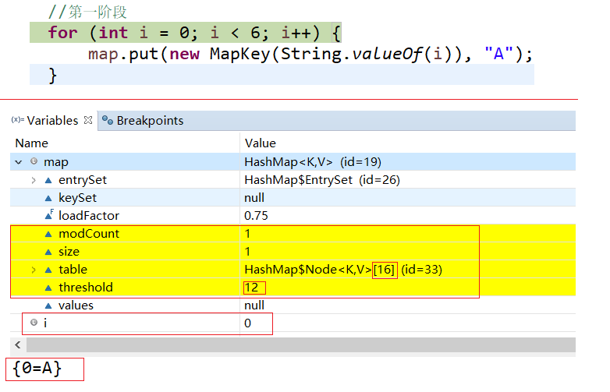Click the modCount value 1

point(247,234)
